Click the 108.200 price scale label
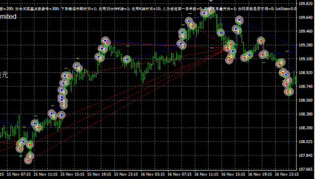This screenshot has height=179, width=315. (305, 128)
